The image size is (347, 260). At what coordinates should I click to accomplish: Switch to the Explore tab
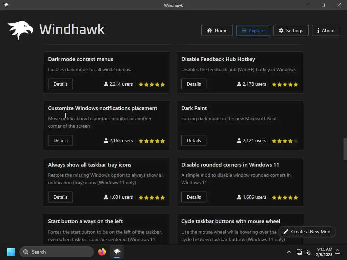pyautogui.click(x=253, y=30)
